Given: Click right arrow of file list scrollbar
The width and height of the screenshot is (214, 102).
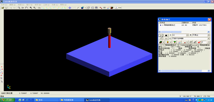Looking at the screenshot, I should point(209,32).
